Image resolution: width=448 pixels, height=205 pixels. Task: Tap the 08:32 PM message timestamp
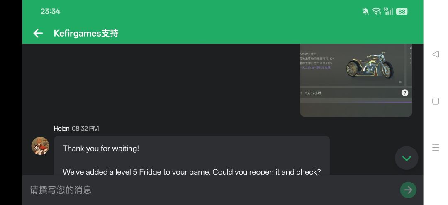pyautogui.click(x=85, y=129)
